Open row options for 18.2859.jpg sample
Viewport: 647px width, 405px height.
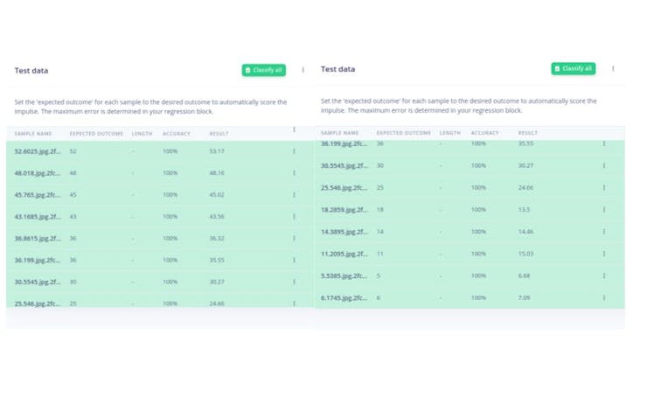(x=604, y=210)
